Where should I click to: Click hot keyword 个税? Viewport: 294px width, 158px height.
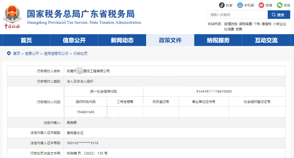257,24
